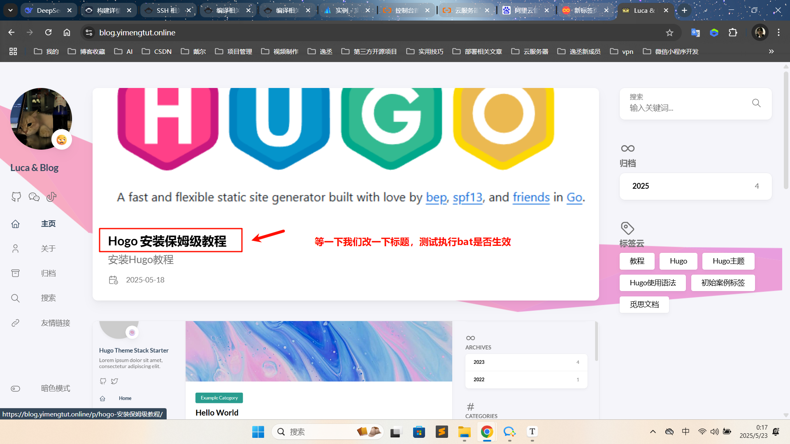Open Microsoft Store from taskbar
Viewport: 790px width, 444px height.
click(x=419, y=432)
